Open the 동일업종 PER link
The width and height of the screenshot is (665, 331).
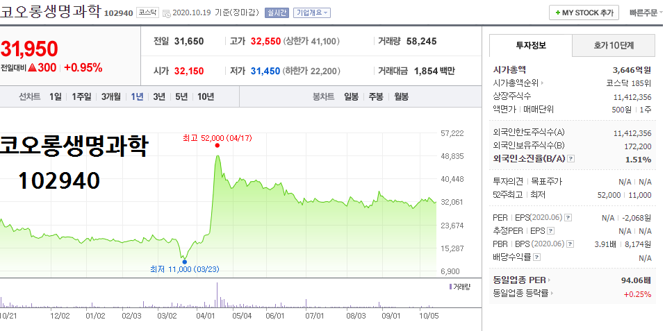[522, 280]
